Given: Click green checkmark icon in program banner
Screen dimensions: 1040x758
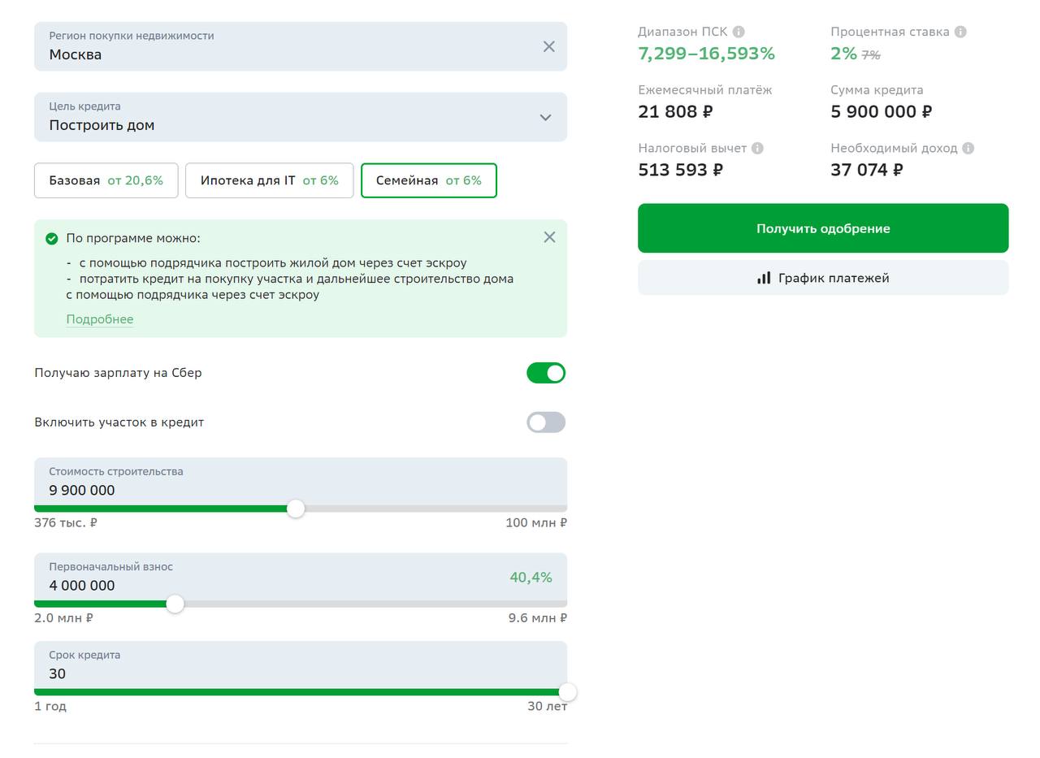Looking at the screenshot, I should 52,238.
